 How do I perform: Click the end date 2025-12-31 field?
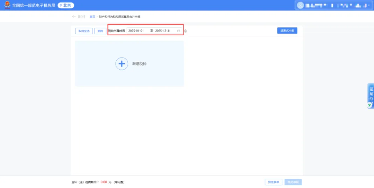163,31
